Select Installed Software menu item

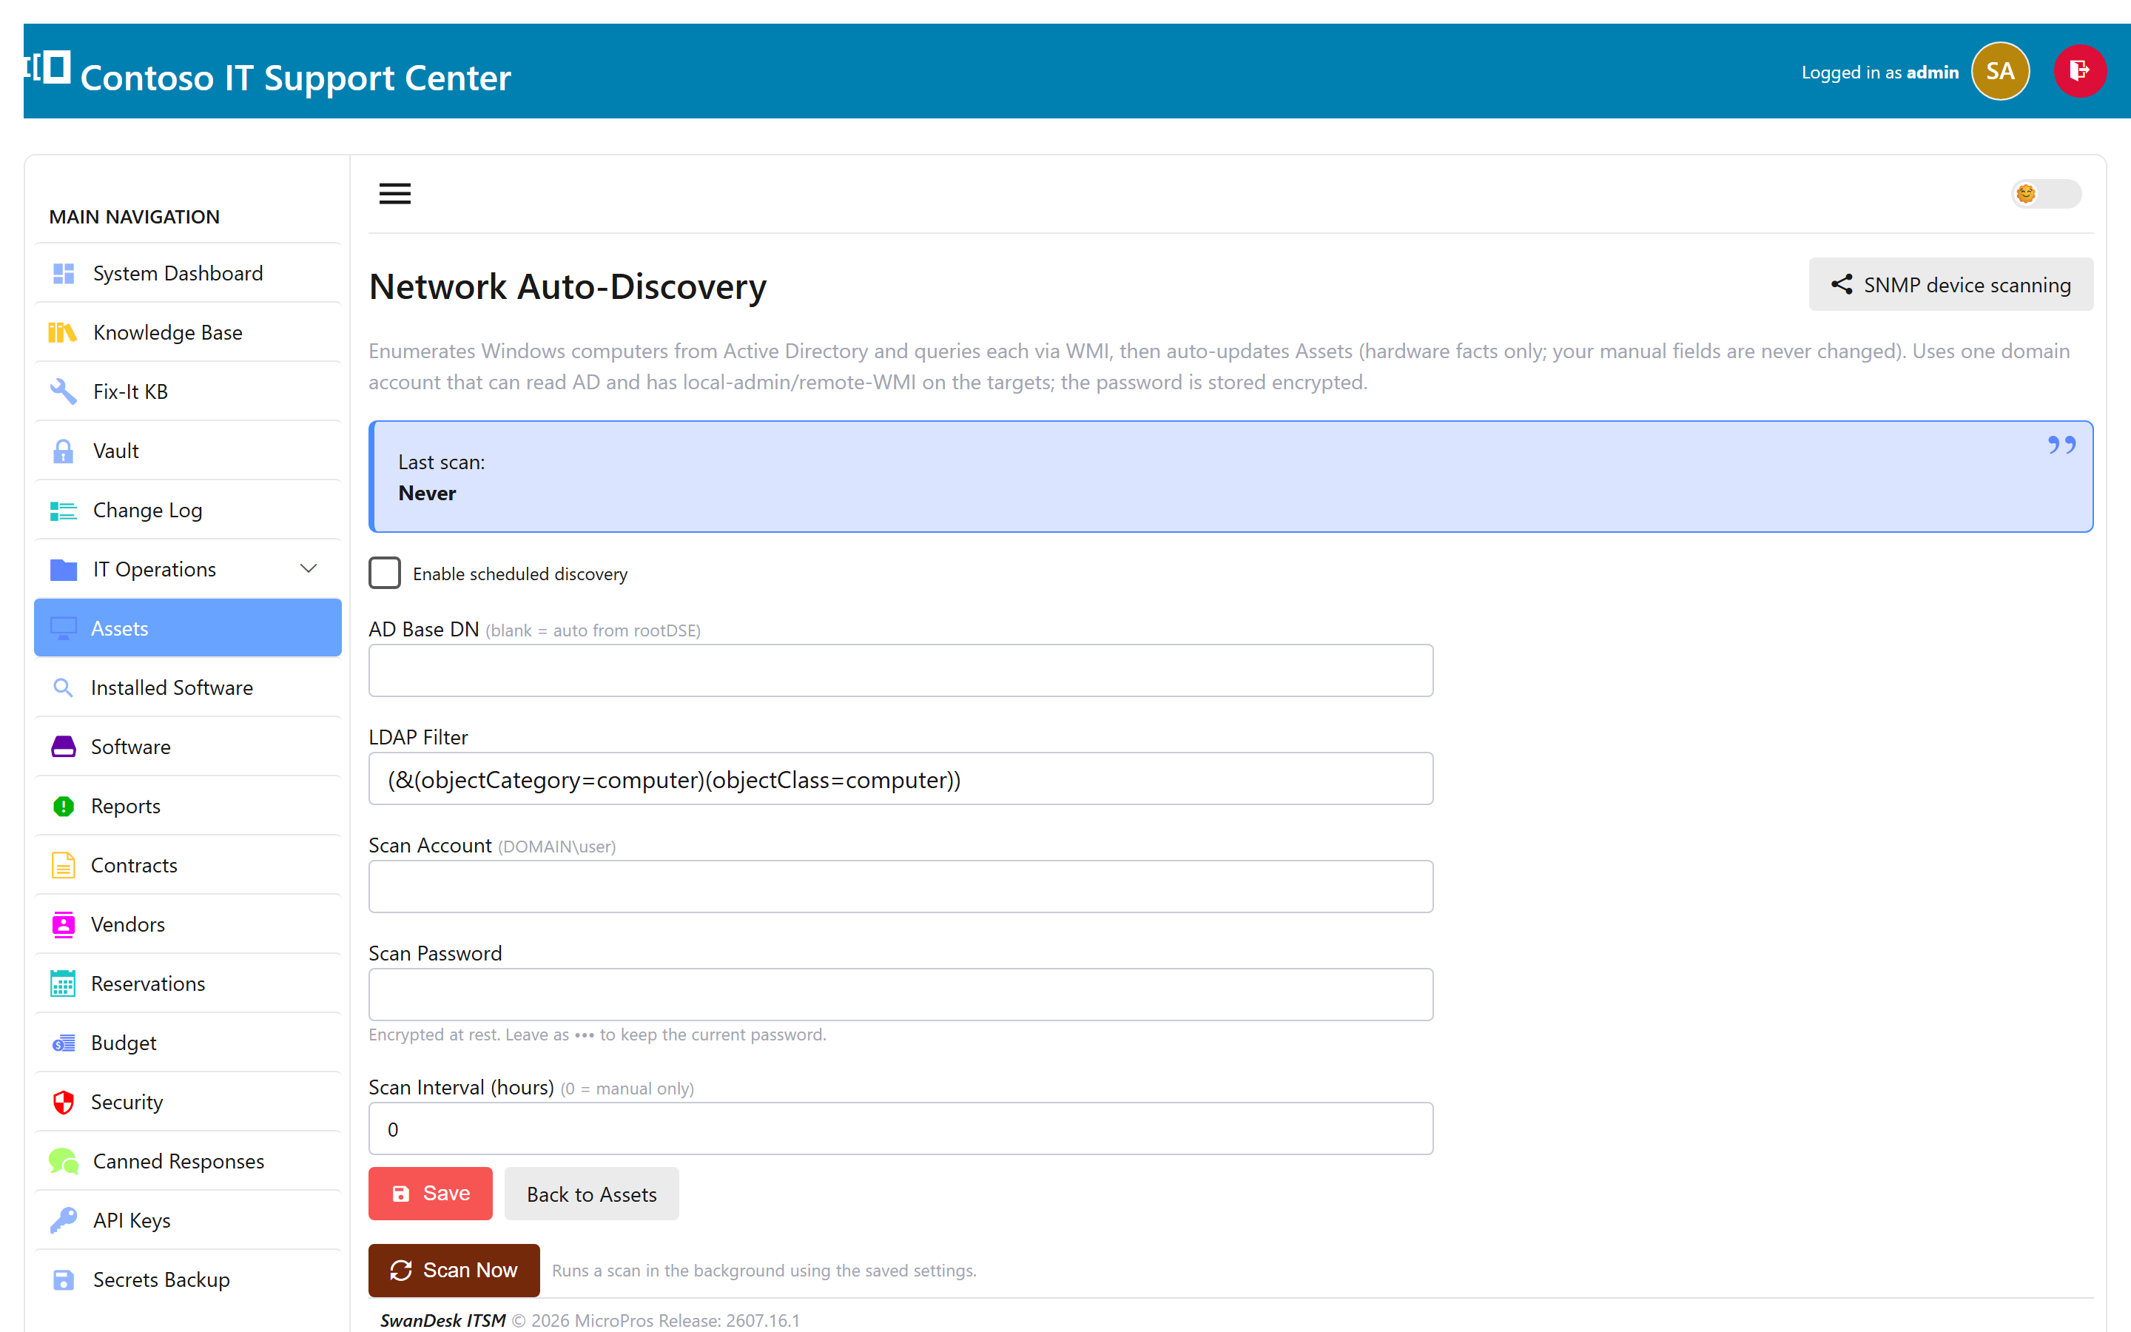187,688
